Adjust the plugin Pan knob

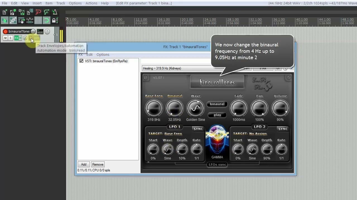click(259, 108)
